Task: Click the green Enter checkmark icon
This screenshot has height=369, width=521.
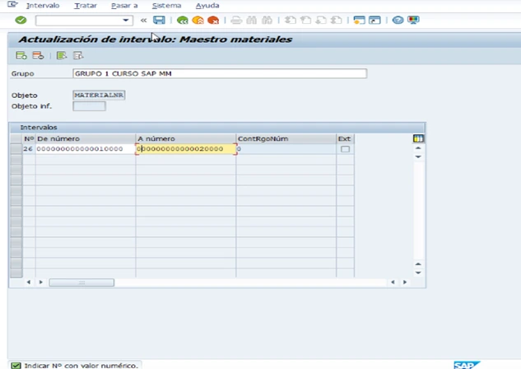Action: [x=21, y=21]
